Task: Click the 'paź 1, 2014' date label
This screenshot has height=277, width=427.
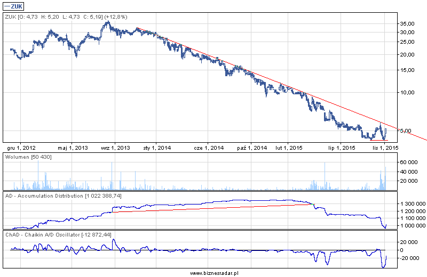Action: point(251,148)
